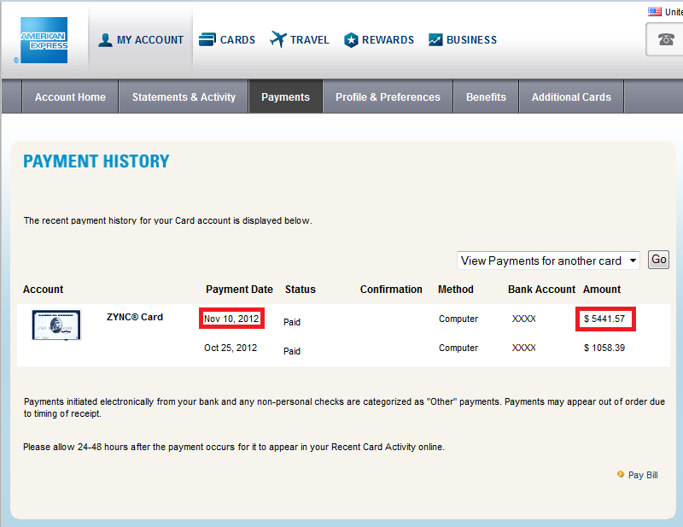The height and width of the screenshot is (527, 683).
Task: Open the Account Home page
Action: [x=69, y=97]
